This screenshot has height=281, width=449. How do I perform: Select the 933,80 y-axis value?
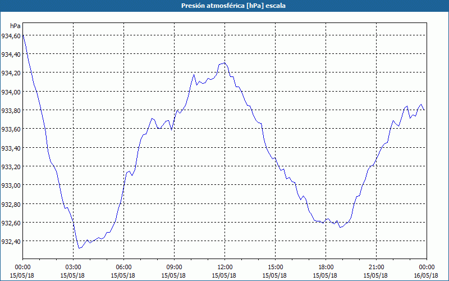pyautogui.click(x=11, y=111)
